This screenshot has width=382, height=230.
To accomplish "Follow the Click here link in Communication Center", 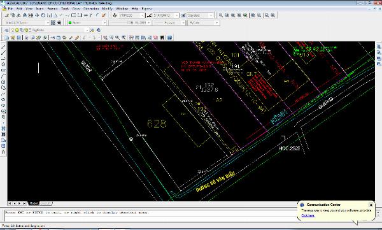I will [x=308, y=215].
